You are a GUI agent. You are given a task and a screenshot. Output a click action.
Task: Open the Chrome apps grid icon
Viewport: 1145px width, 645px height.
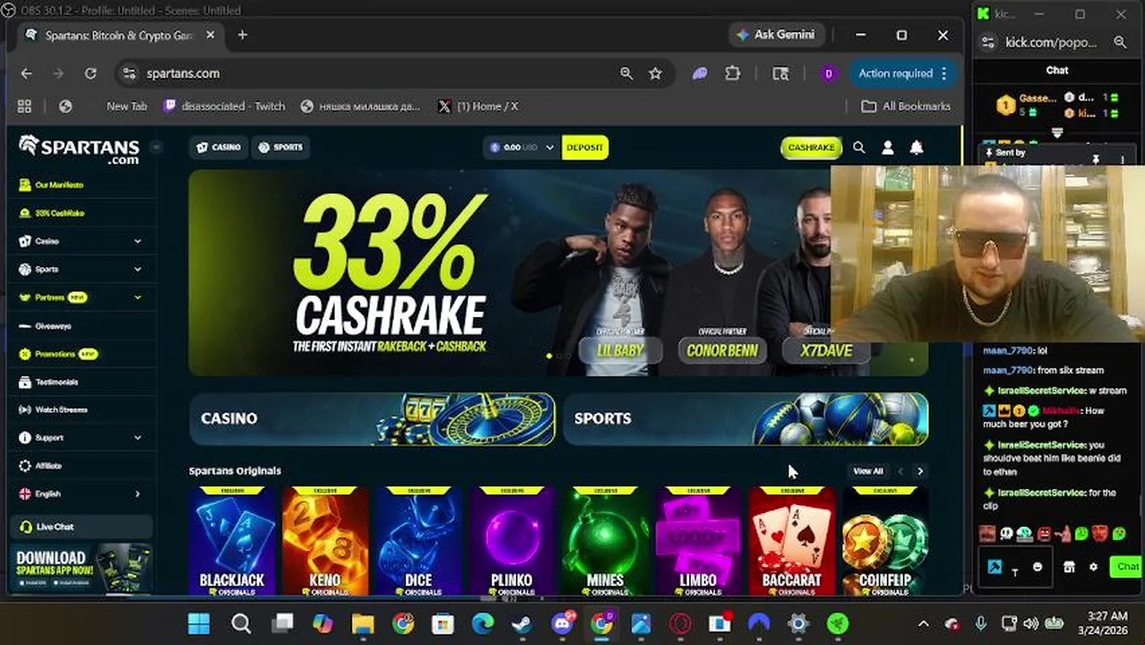24,106
